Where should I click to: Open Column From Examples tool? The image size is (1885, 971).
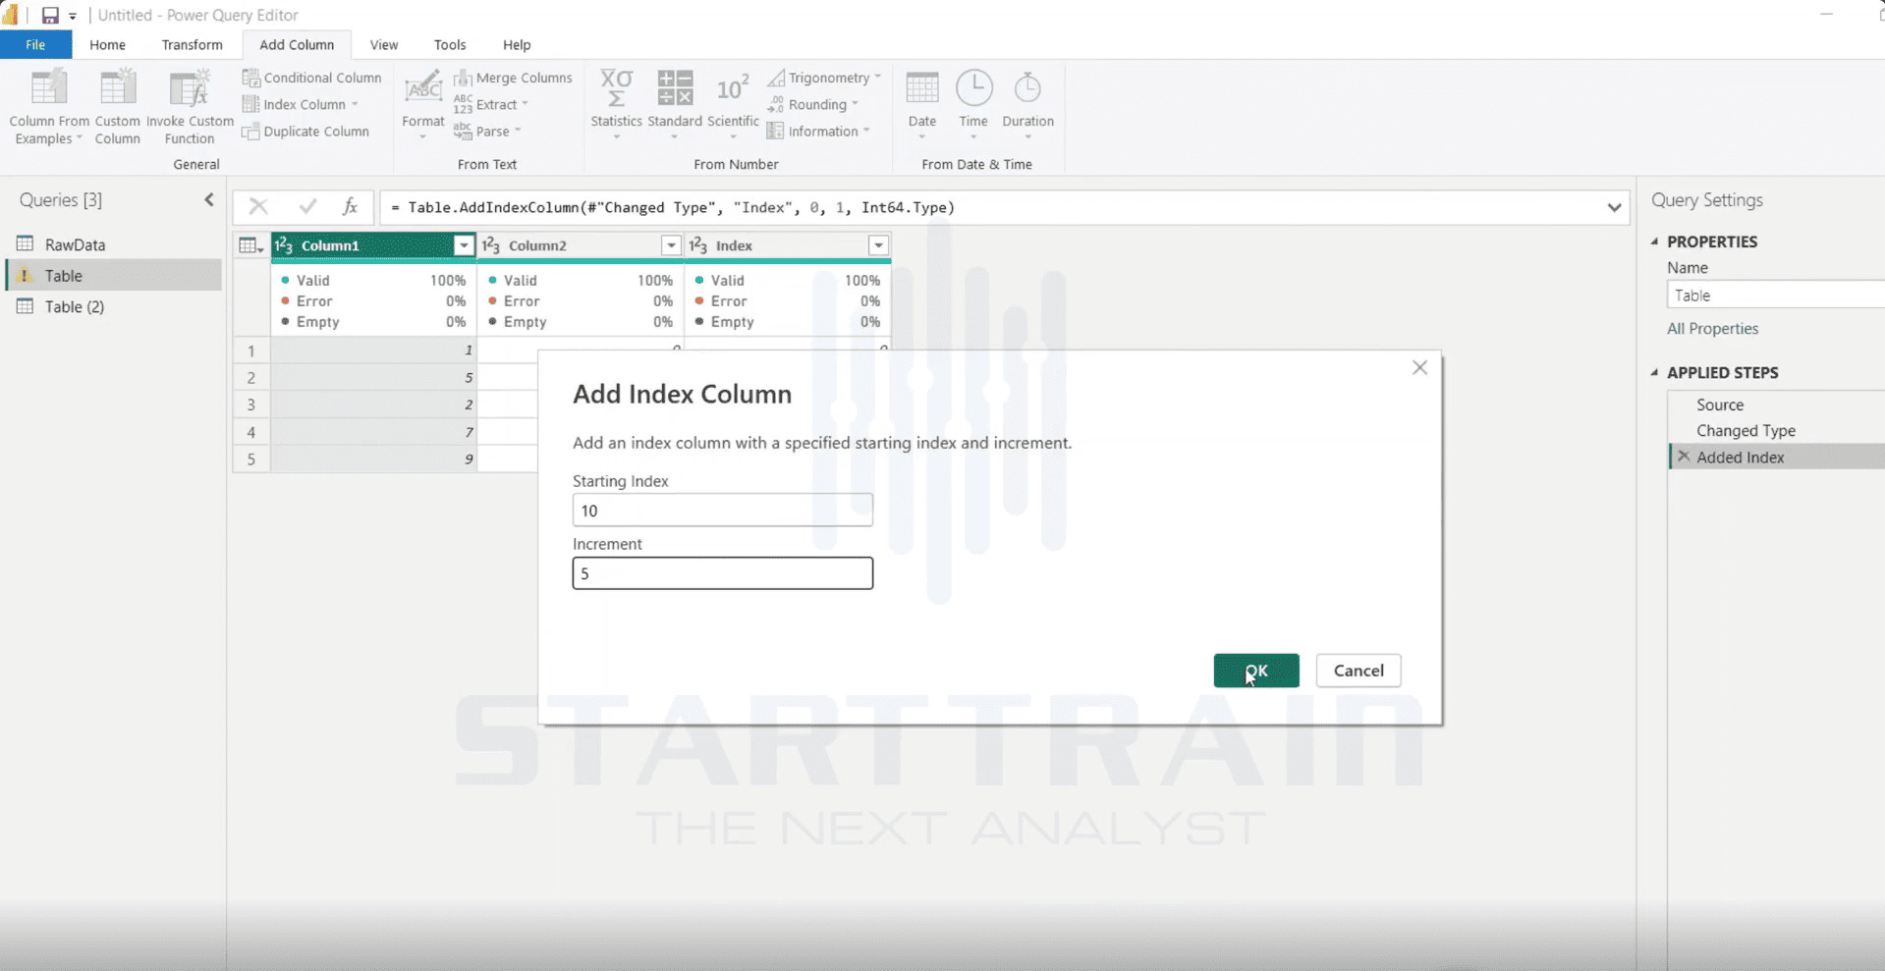click(x=48, y=107)
